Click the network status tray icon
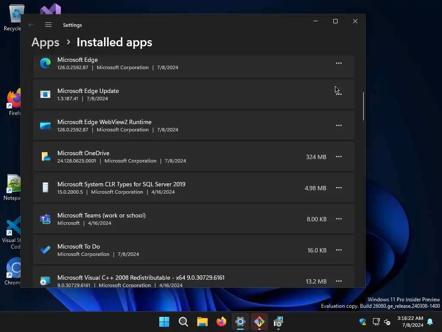 coord(376,322)
